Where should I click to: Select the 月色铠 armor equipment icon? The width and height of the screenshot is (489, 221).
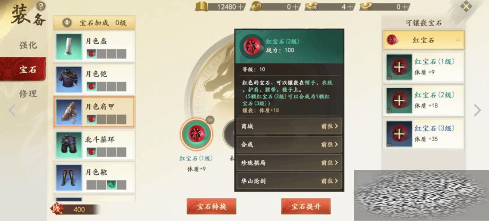(69, 80)
